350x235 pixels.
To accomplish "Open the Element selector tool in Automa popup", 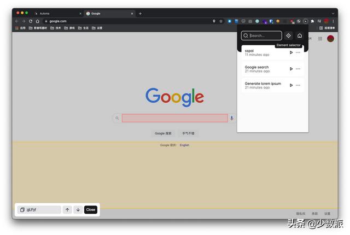I will (288, 36).
